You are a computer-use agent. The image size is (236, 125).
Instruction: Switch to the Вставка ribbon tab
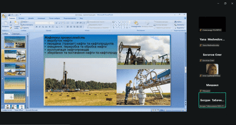(x=22, y=18)
